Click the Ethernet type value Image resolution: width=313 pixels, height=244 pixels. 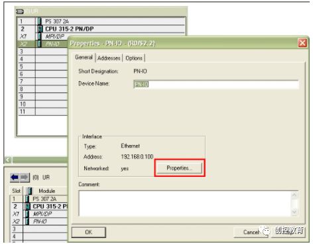(x=130, y=146)
